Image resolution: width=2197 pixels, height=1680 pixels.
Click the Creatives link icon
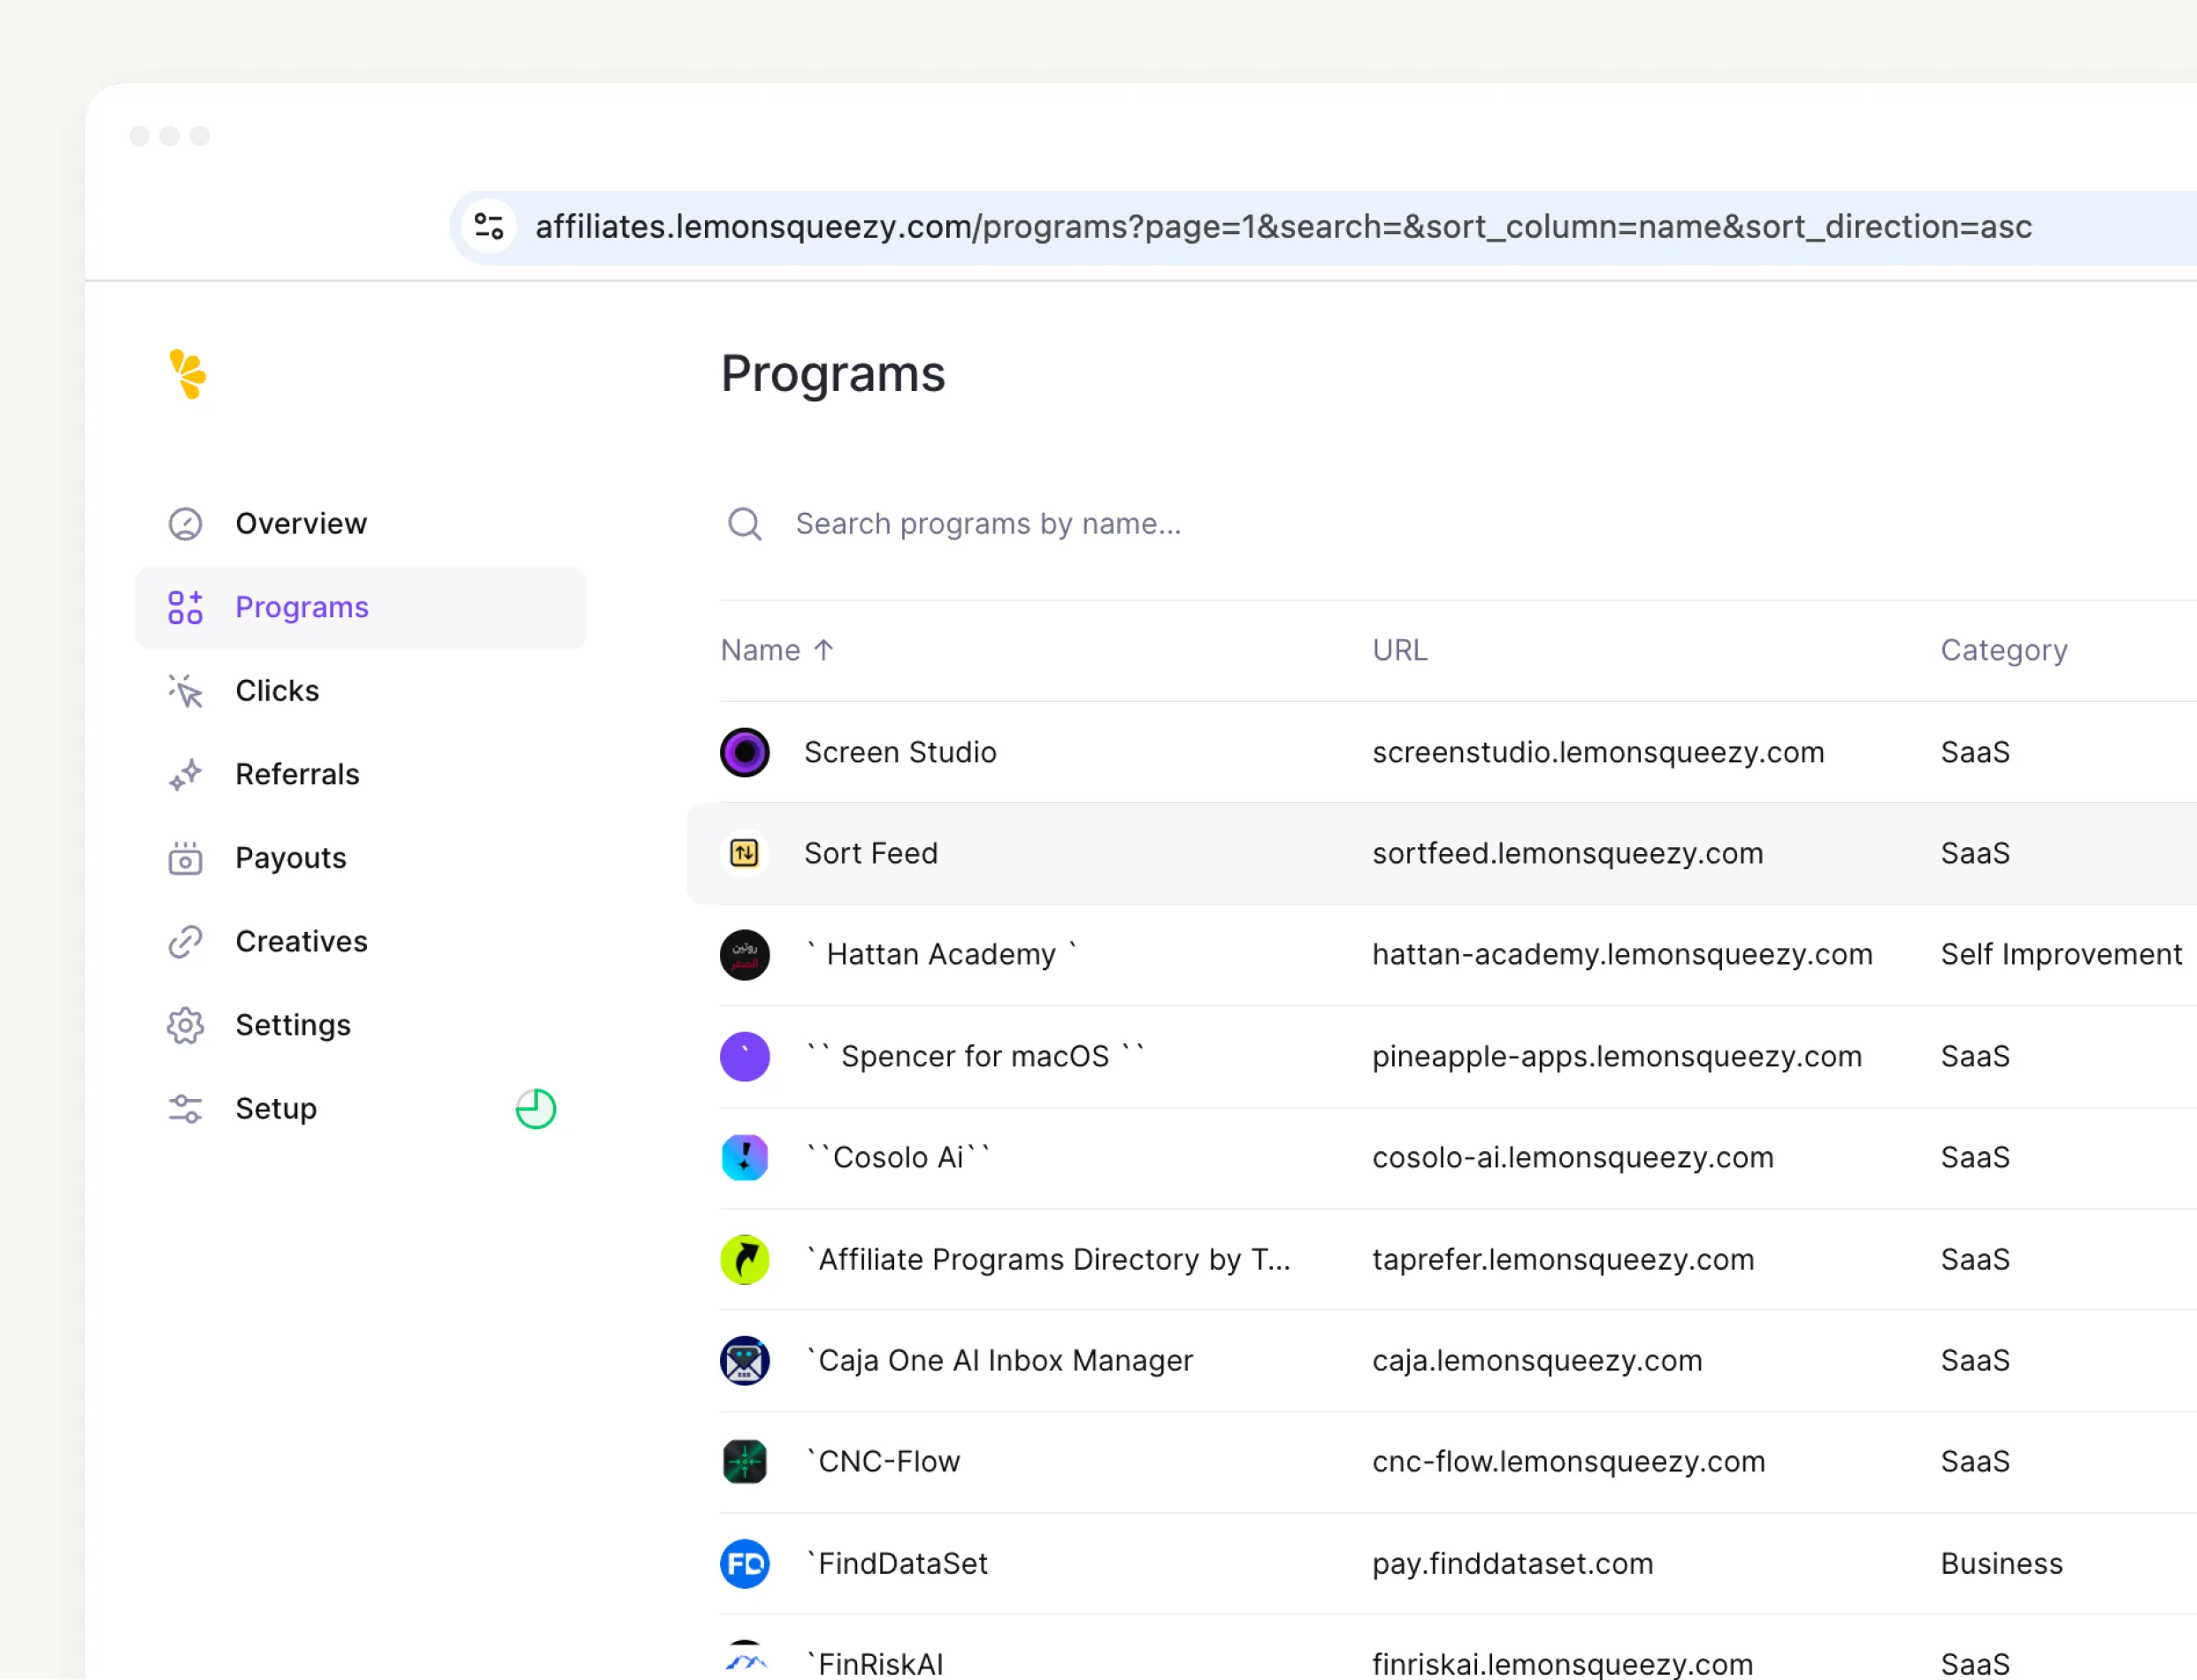[x=185, y=942]
